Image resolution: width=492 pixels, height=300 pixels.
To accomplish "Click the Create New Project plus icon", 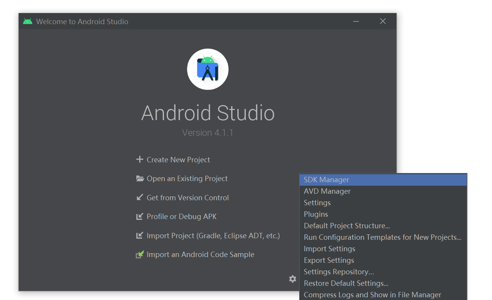I will tap(140, 160).
